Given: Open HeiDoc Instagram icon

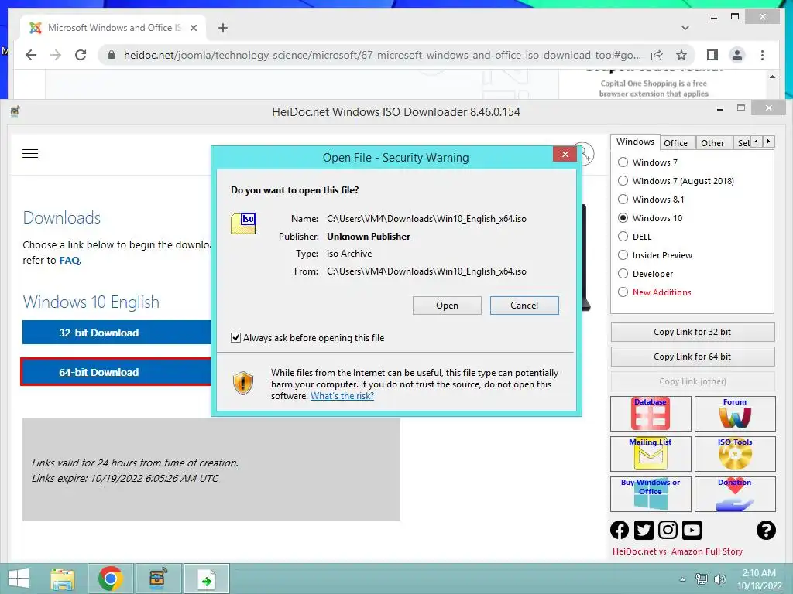Looking at the screenshot, I should coord(668,530).
